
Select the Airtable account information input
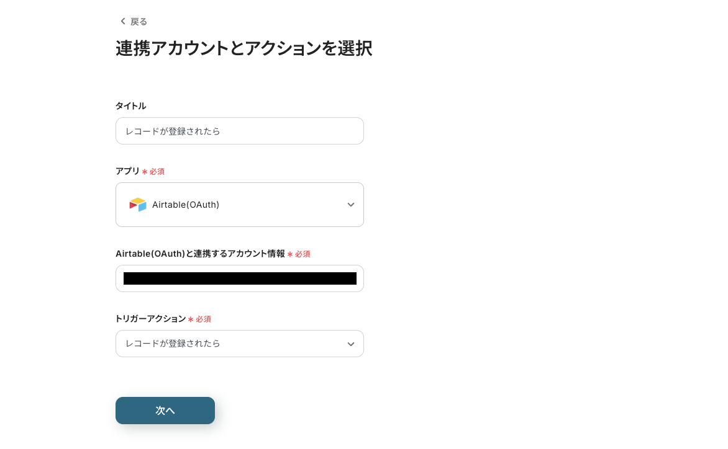tap(240, 278)
